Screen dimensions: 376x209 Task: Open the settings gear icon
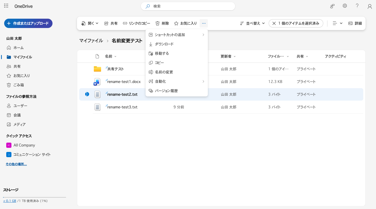tap(345, 6)
